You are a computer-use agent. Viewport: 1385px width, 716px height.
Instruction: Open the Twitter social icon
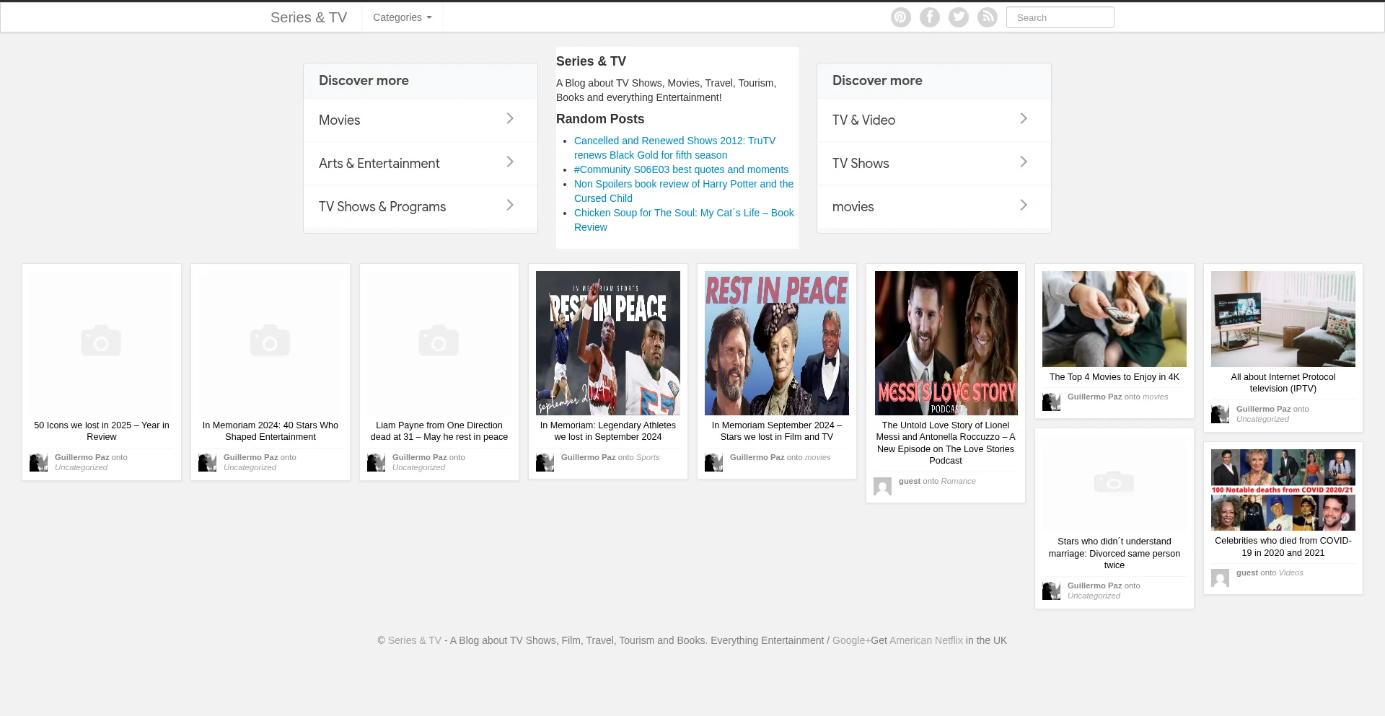click(959, 17)
